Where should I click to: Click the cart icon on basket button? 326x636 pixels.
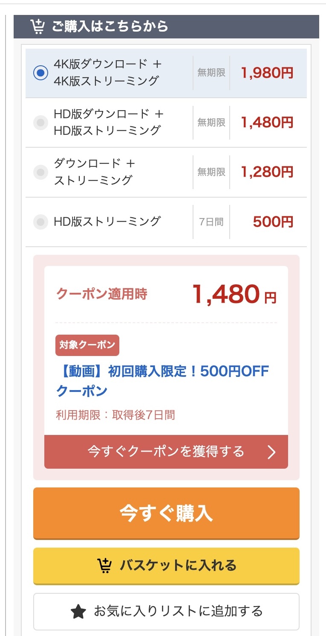coord(104,566)
